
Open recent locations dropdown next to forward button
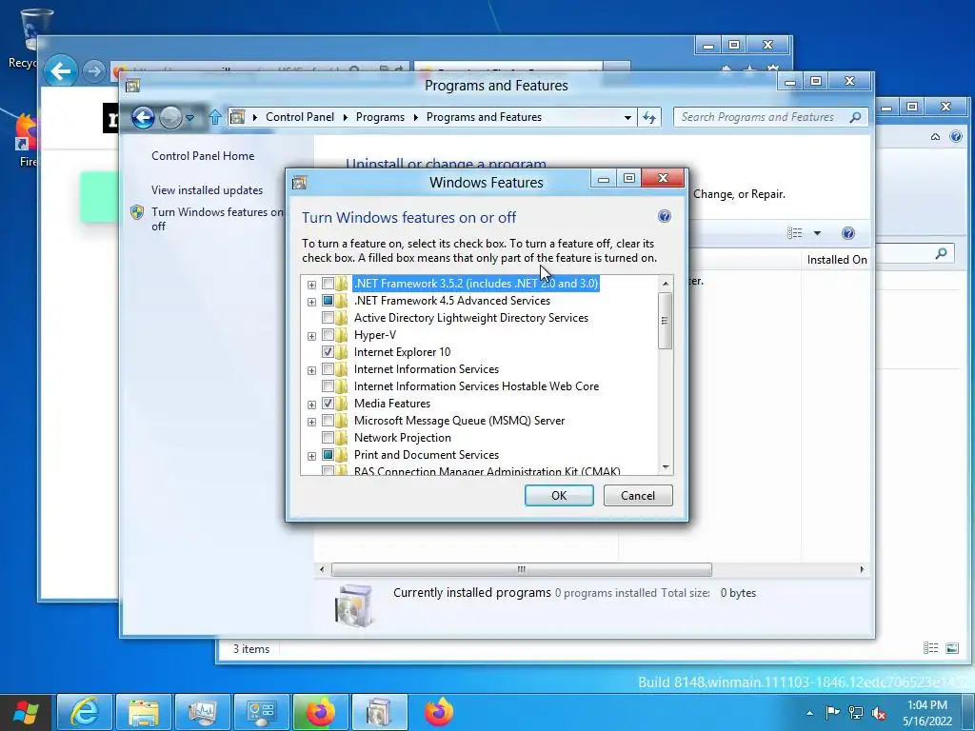pyautogui.click(x=189, y=117)
